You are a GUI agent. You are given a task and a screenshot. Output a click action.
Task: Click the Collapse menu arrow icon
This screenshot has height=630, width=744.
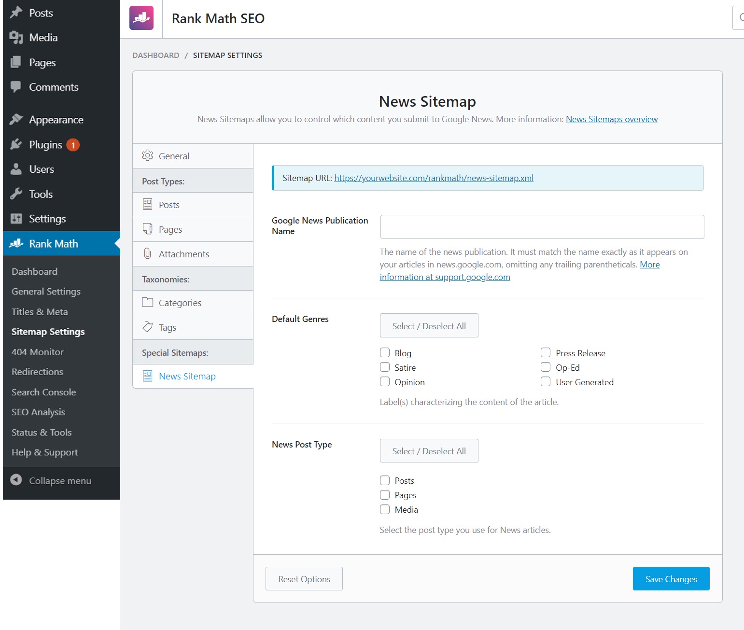pos(16,480)
